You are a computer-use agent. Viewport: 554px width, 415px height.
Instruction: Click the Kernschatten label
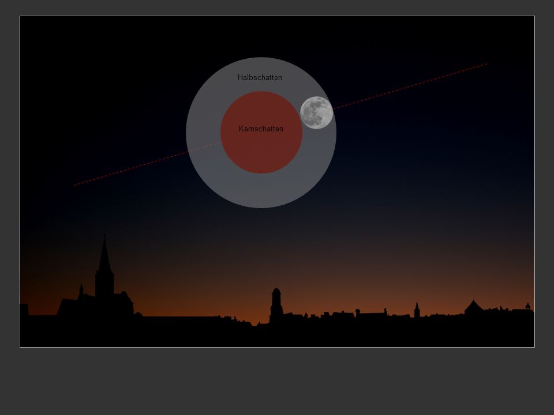pos(261,129)
